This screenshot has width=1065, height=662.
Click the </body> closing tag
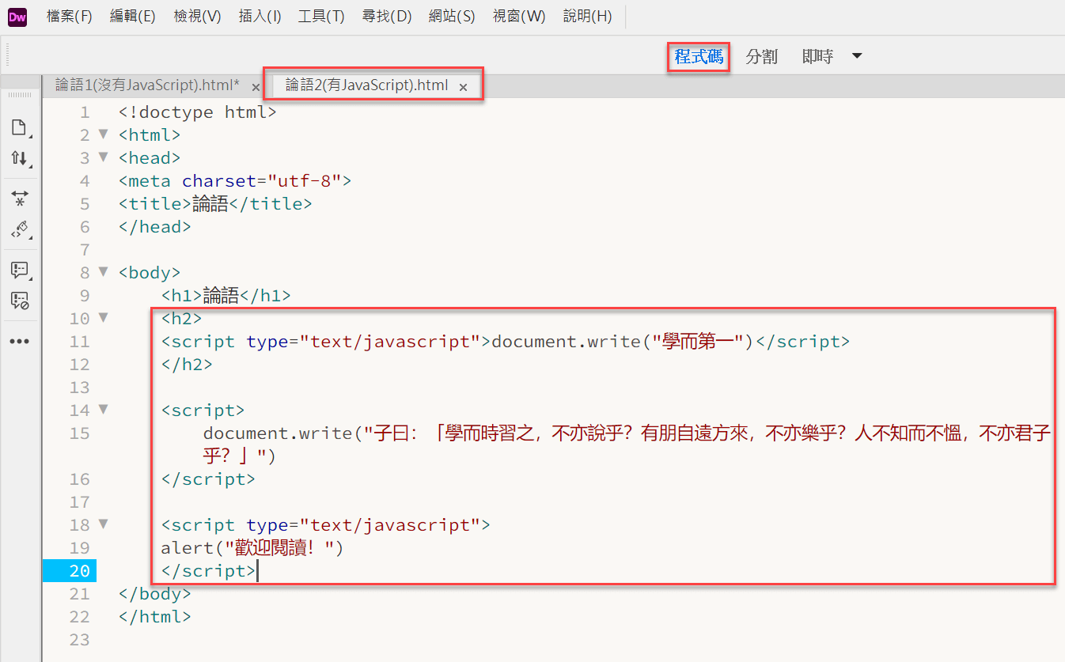[x=155, y=594]
